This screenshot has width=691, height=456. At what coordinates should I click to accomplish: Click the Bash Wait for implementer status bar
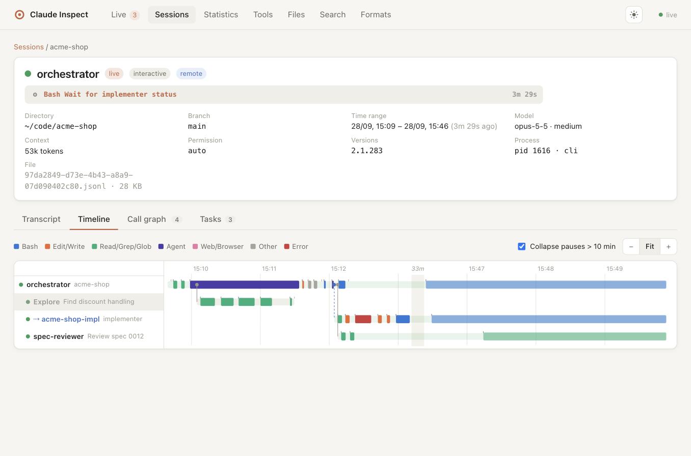tap(284, 95)
